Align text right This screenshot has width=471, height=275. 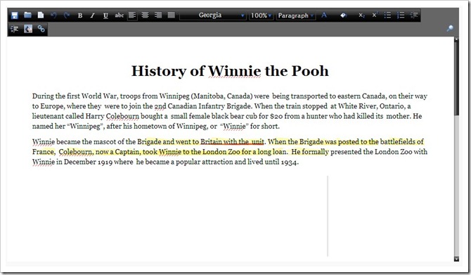click(158, 15)
